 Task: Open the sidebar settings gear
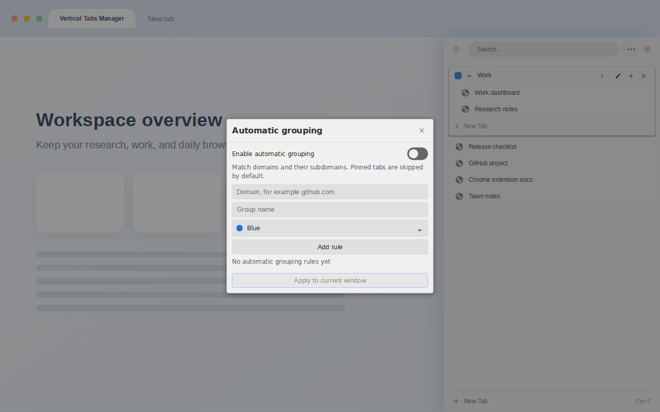click(x=647, y=49)
